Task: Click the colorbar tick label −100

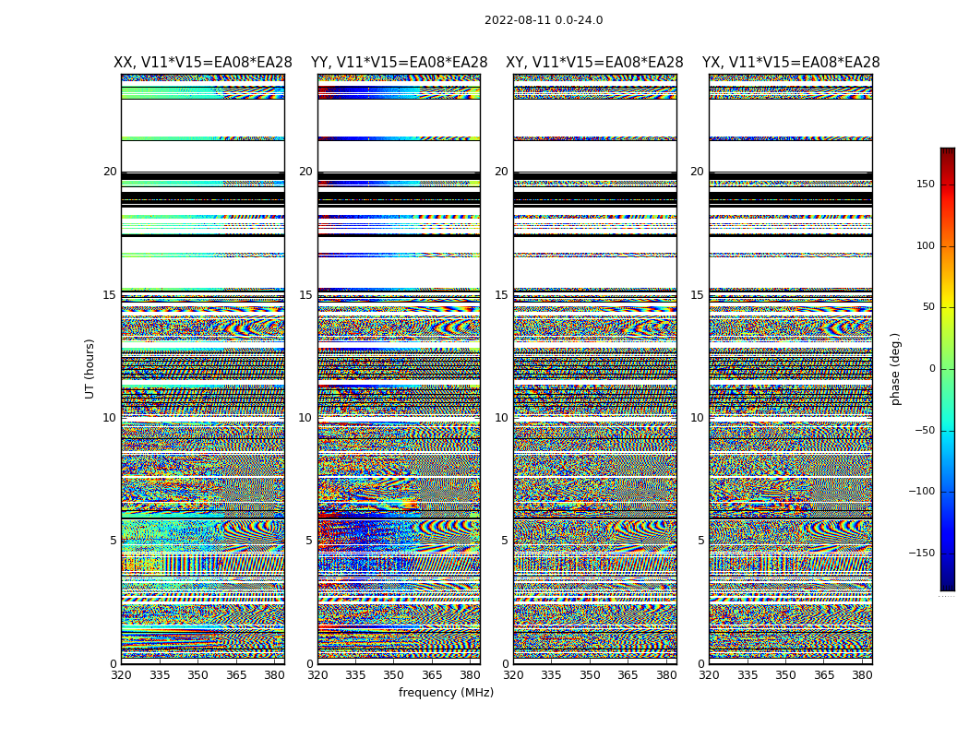Action: [x=922, y=492]
